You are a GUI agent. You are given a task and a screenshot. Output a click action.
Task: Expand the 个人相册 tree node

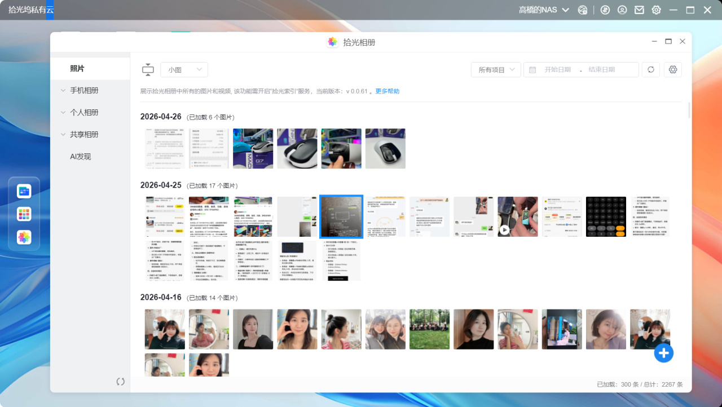(63, 112)
